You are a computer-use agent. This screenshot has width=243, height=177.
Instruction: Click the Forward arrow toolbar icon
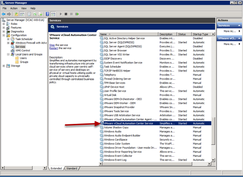click(9, 14)
